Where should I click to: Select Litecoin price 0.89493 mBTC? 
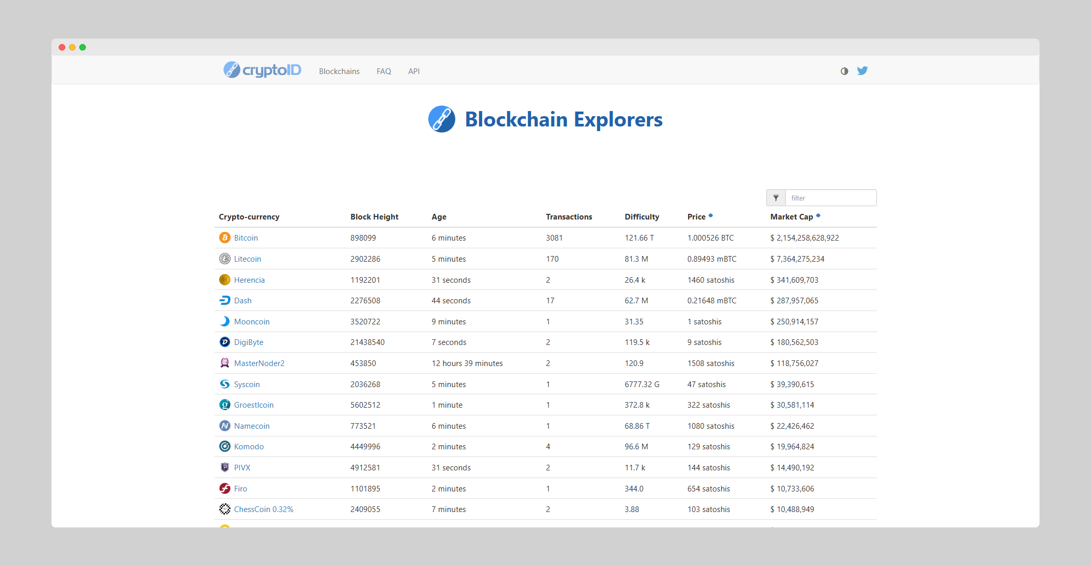(712, 259)
